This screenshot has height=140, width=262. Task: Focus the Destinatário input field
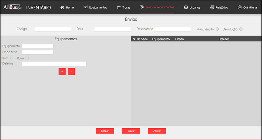172,29
